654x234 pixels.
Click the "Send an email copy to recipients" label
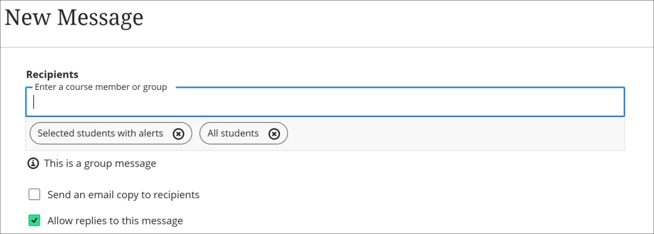(x=123, y=195)
